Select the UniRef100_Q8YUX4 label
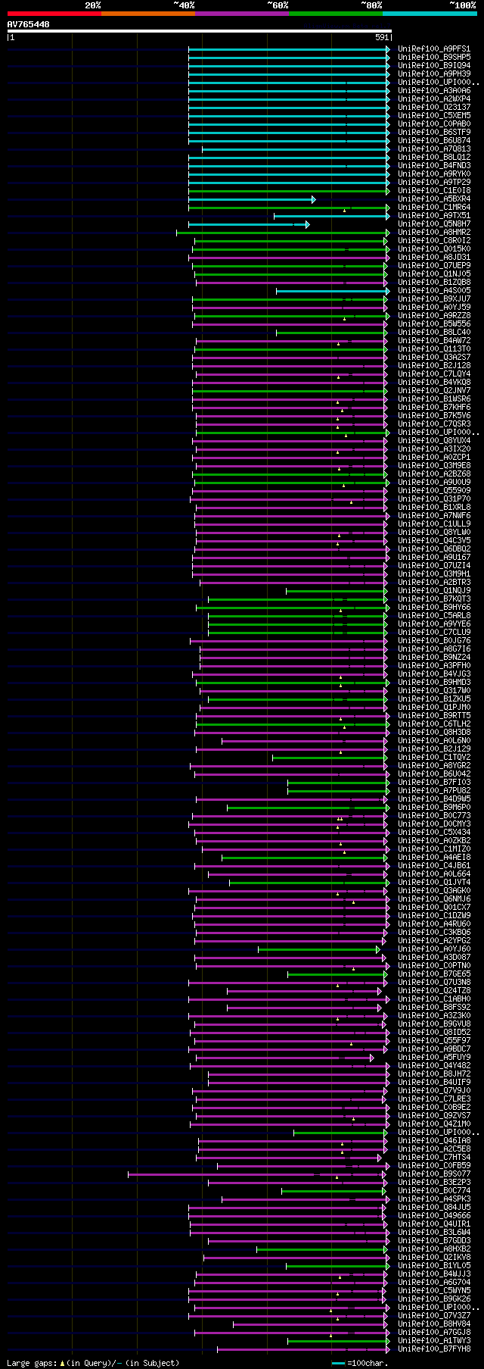This screenshot has height=1369, width=484. [x=434, y=440]
